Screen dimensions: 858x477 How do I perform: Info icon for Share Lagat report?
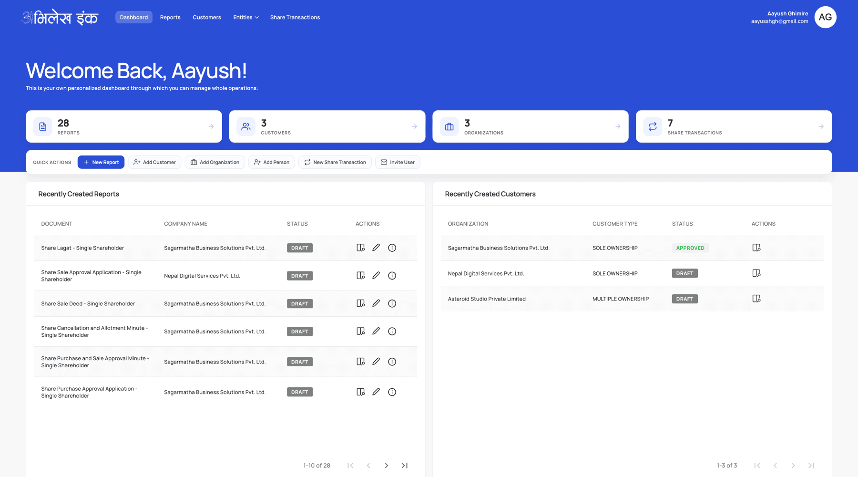(392, 248)
